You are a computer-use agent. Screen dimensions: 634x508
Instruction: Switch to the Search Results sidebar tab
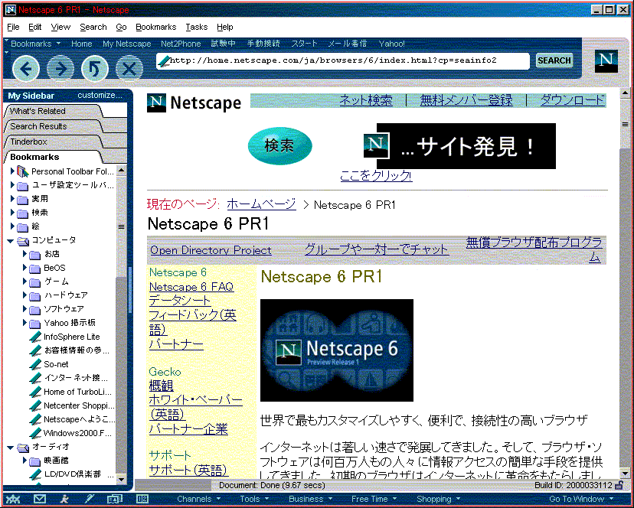pyautogui.click(x=54, y=126)
